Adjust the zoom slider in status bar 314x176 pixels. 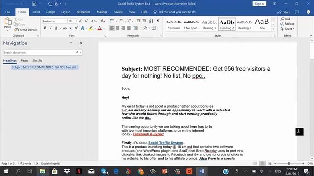point(289,163)
